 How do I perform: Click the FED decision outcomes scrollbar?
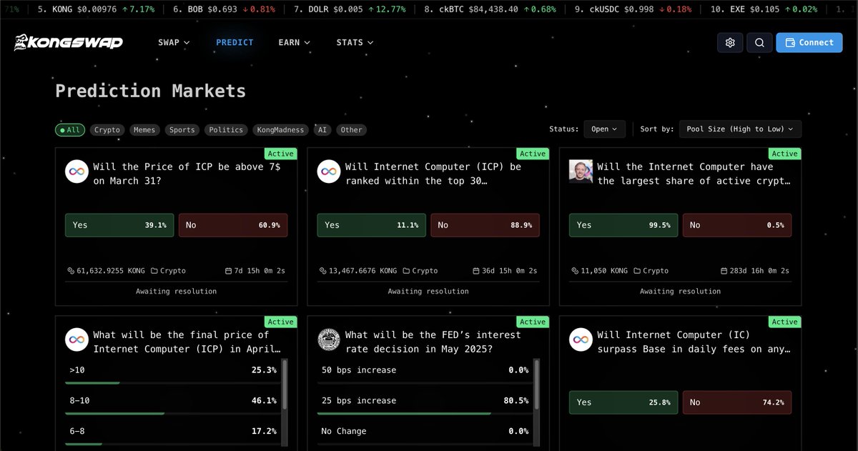537,385
